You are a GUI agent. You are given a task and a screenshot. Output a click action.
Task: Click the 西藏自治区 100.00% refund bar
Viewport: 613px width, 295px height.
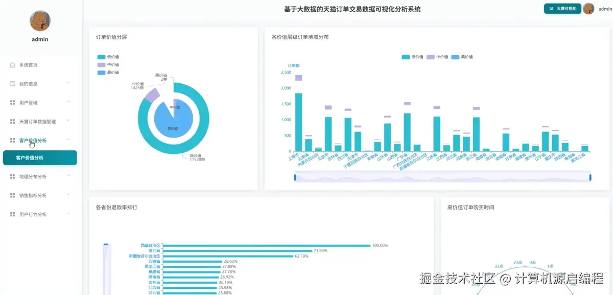267,245
